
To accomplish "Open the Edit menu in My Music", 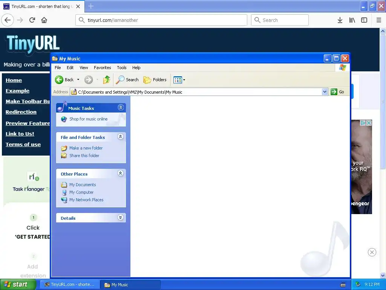I will point(70,68).
